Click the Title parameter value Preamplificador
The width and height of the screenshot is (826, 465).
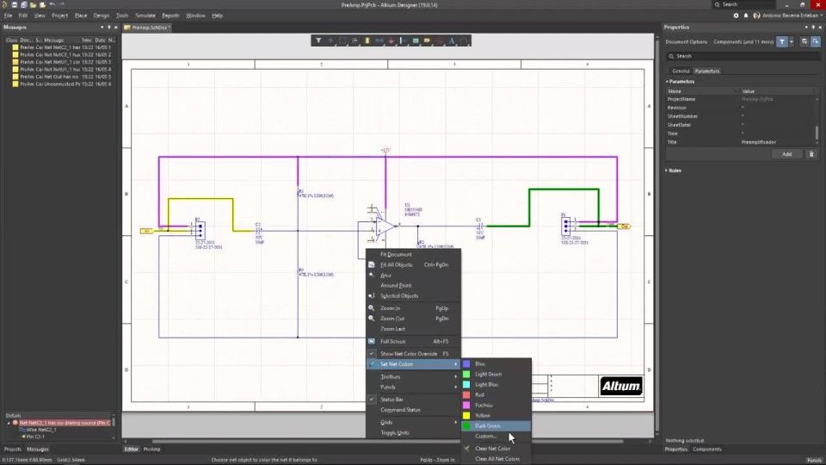click(x=759, y=142)
